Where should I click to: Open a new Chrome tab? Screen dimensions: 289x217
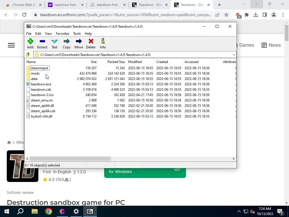[x=219, y=5]
